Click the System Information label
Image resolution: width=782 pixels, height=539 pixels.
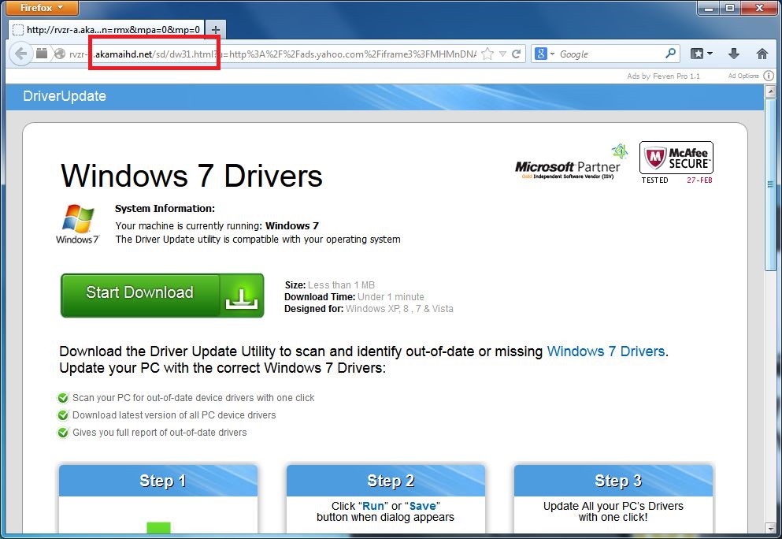tap(165, 209)
